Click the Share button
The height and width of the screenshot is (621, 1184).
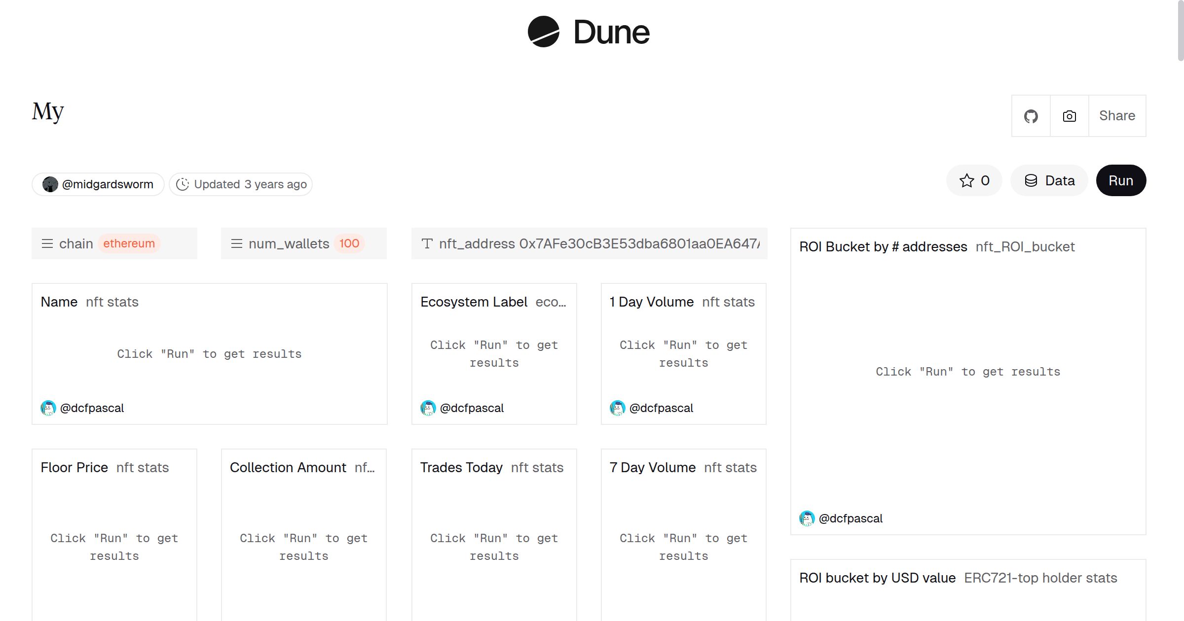point(1117,116)
